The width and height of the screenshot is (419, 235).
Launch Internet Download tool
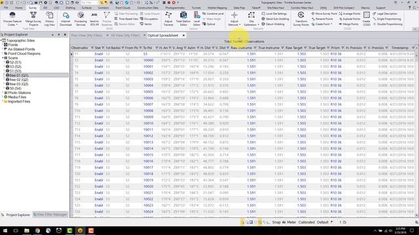point(65,19)
